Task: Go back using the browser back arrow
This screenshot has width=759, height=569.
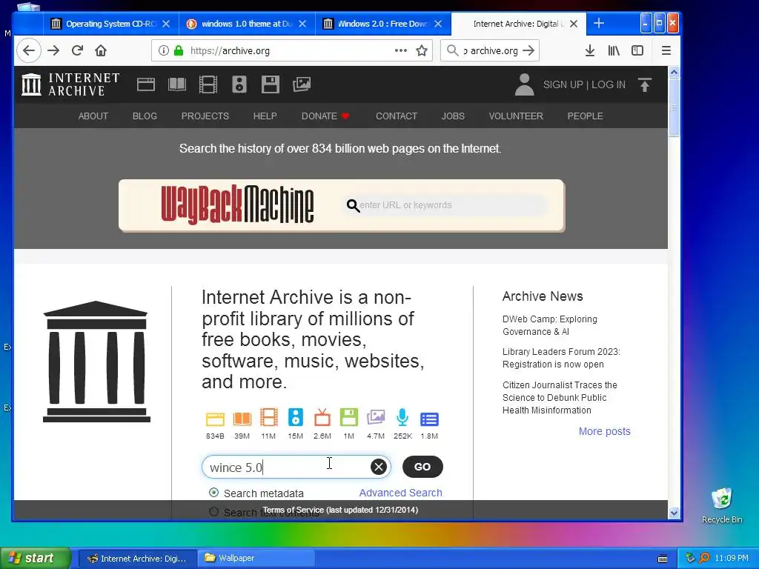Action: [29, 50]
